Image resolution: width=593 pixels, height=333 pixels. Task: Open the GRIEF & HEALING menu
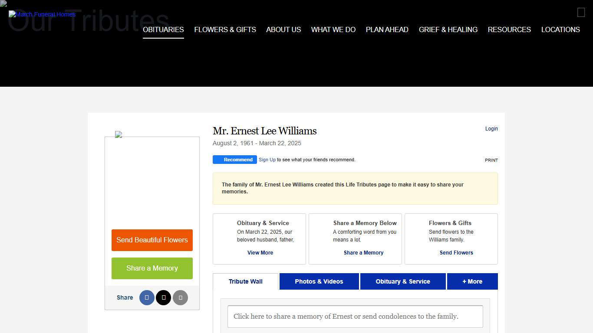coord(448,29)
